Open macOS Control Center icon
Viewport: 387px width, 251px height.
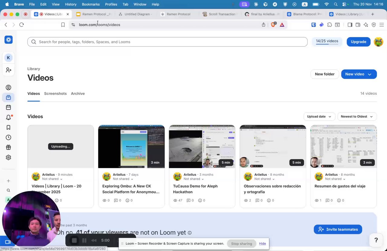[345, 4]
